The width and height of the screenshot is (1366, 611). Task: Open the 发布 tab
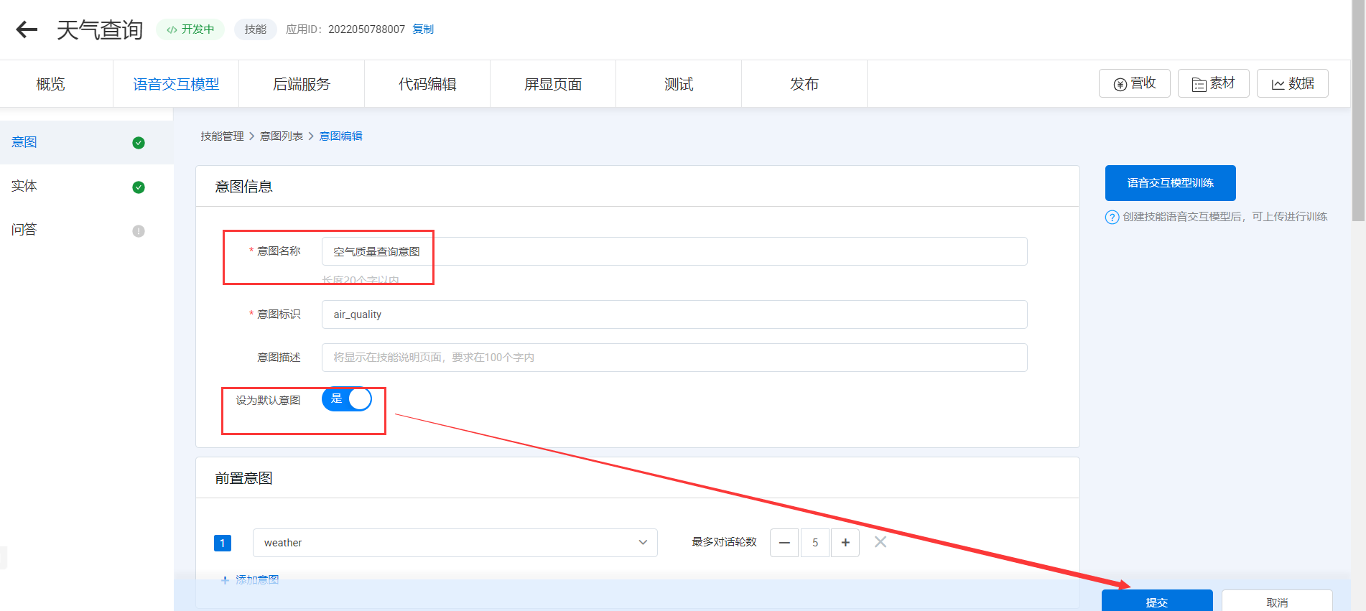pyautogui.click(x=804, y=84)
